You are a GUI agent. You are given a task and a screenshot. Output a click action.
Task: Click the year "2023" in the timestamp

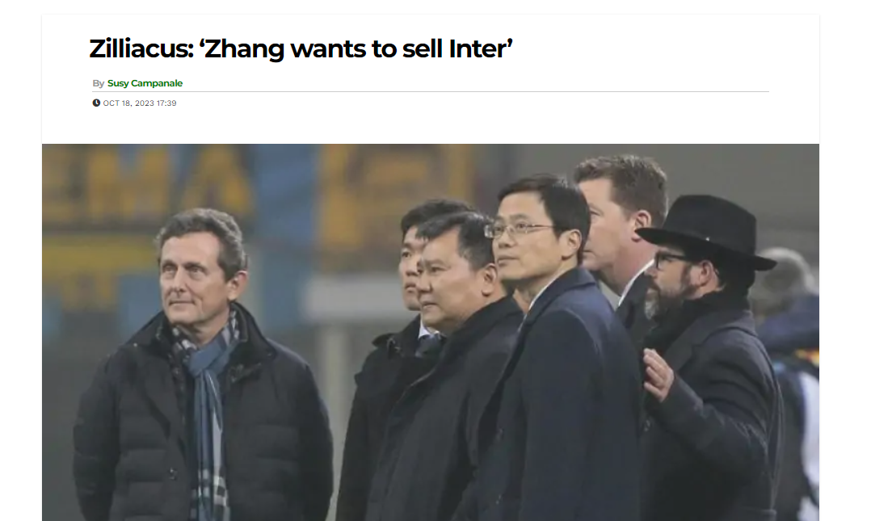143,103
